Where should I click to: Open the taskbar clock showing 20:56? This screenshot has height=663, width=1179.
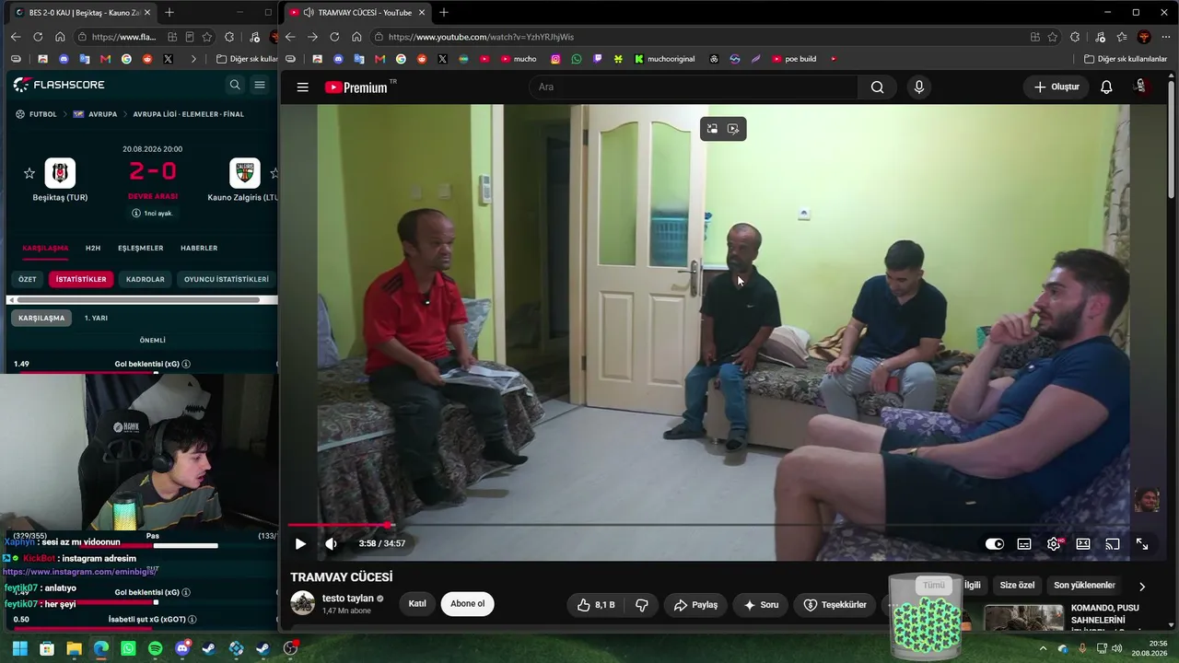coord(1150,648)
